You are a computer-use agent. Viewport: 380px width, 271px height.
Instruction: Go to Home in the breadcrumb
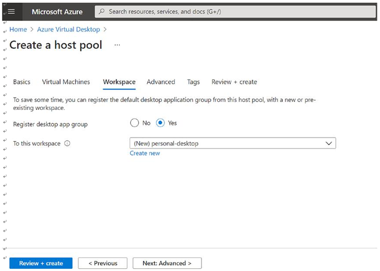(18, 29)
